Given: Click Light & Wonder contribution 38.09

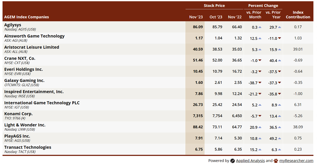Looking at the screenshot, I should click(x=298, y=127).
